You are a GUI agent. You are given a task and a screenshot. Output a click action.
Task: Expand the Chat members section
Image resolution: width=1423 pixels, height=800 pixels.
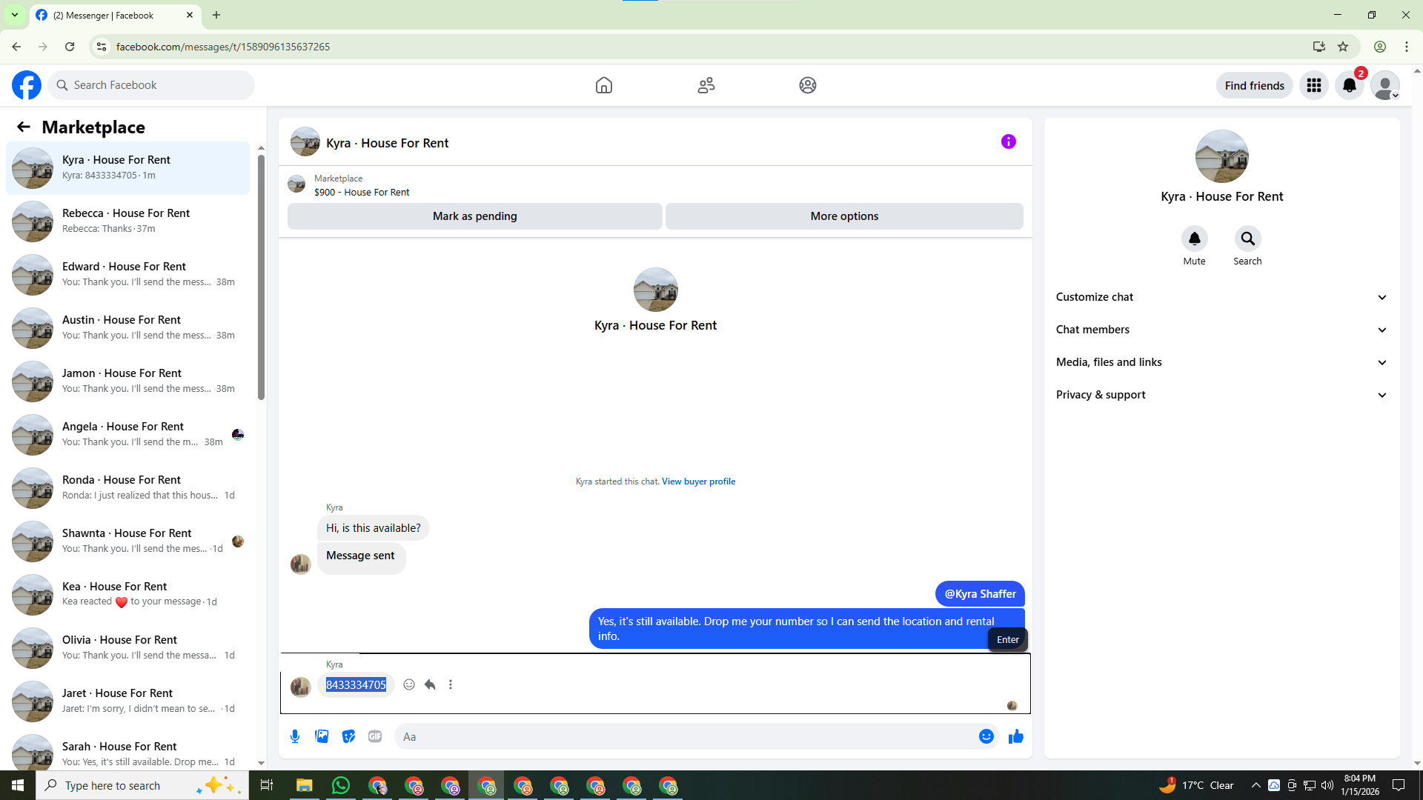click(x=1221, y=330)
